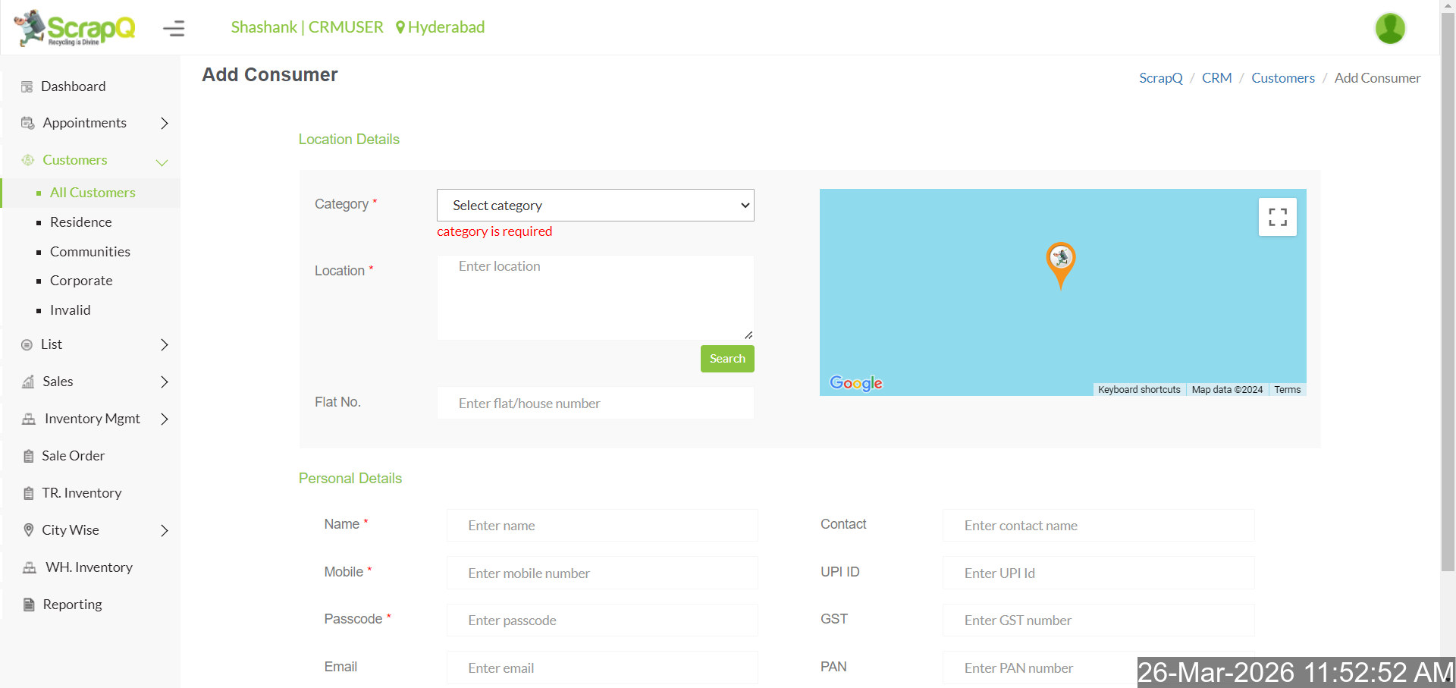Click the hamburger menu toggle icon

(174, 29)
